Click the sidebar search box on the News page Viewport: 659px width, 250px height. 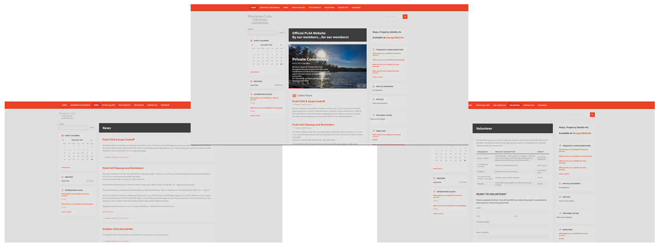(73, 127)
